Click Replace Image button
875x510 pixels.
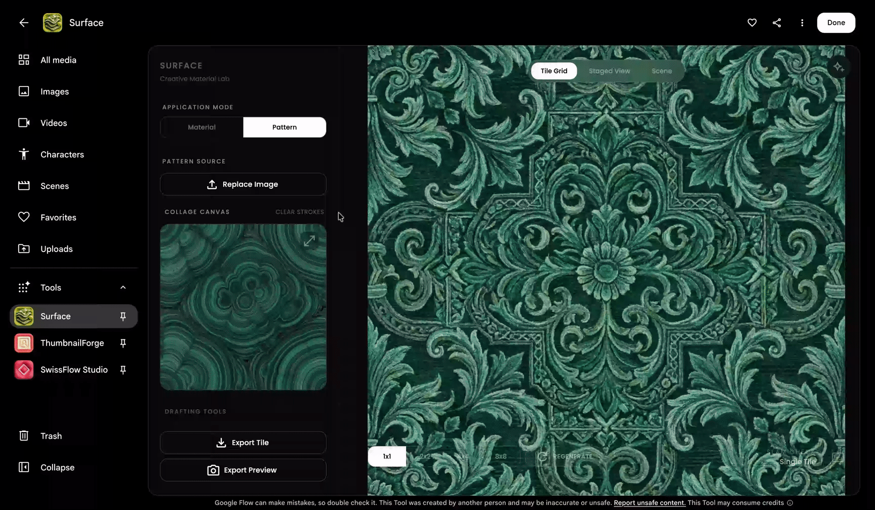243,184
